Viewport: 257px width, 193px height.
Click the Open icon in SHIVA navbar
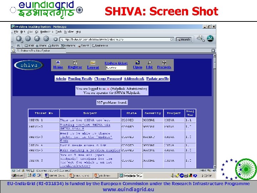tap(137, 63)
